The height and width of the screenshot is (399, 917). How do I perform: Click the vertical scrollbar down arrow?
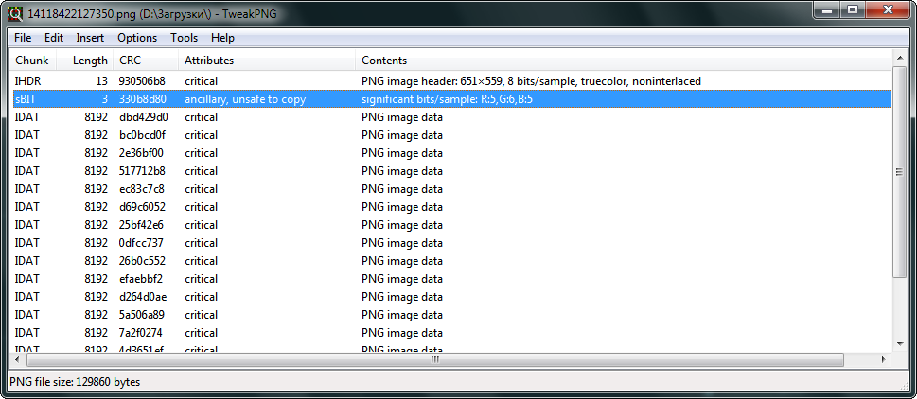pos(899,343)
